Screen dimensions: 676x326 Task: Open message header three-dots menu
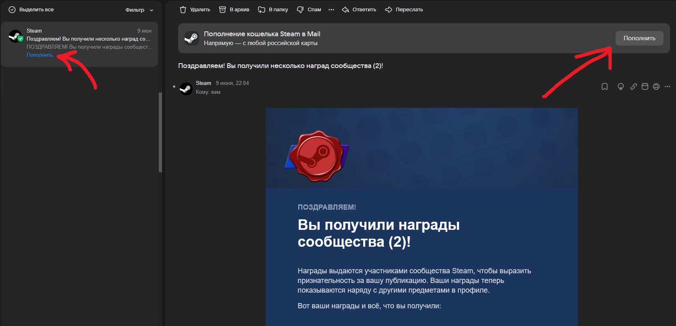(x=668, y=87)
